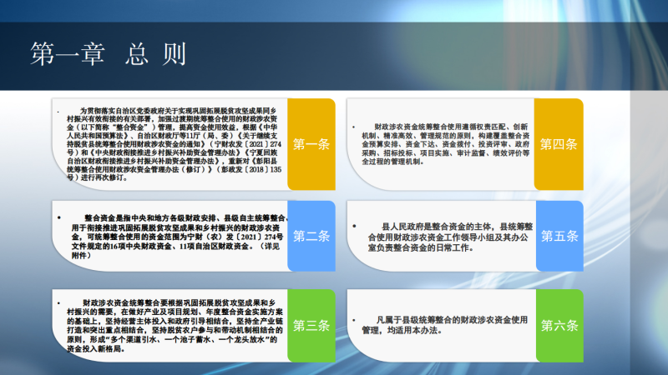Click the green 第三条 label

pos(311,326)
